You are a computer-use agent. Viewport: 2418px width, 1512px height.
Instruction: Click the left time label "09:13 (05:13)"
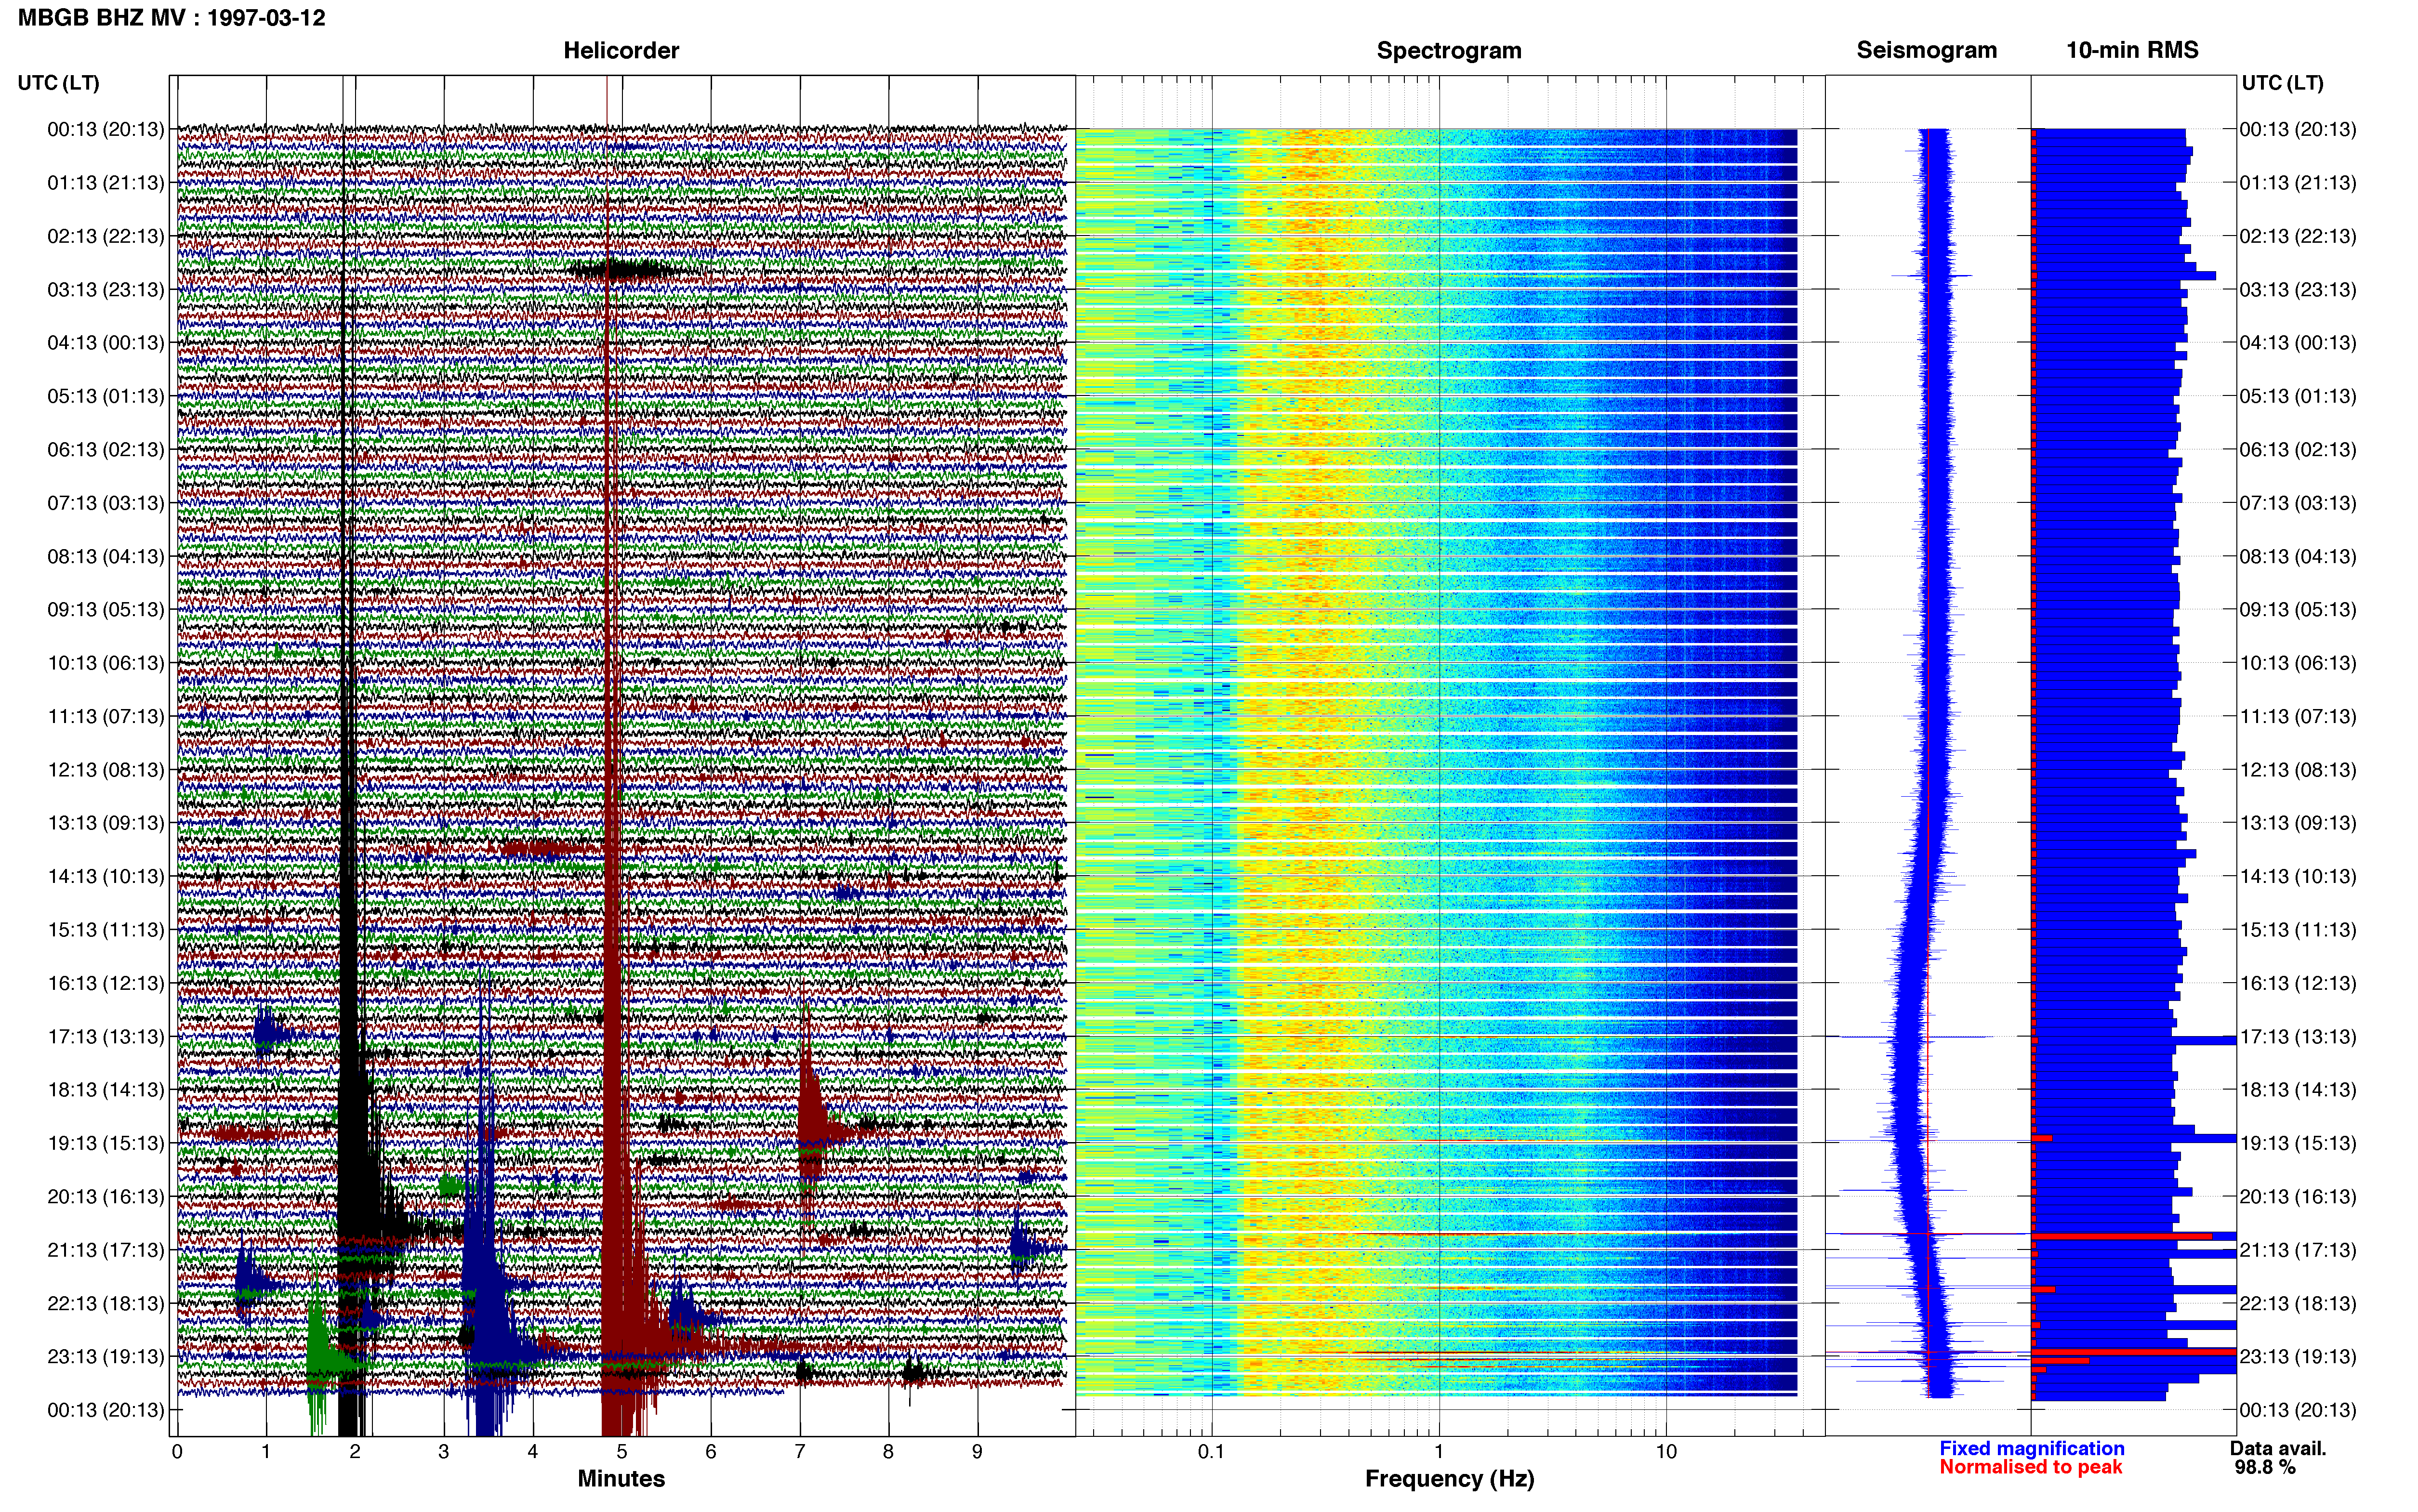click(106, 609)
